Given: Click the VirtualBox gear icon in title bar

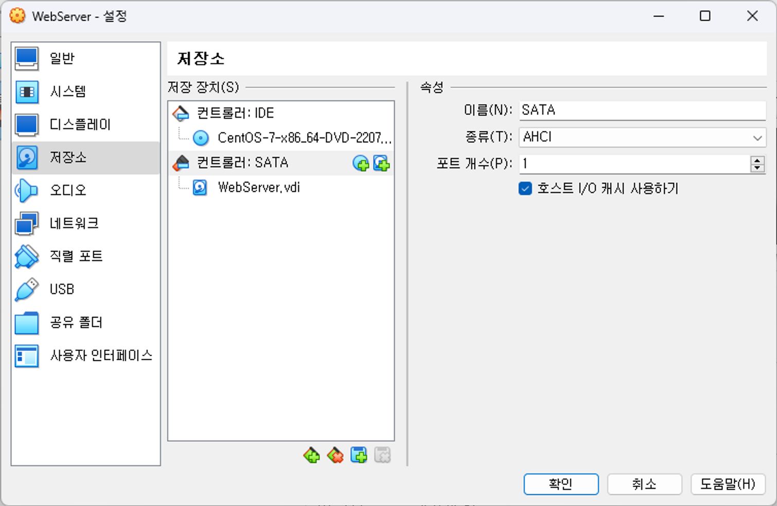Looking at the screenshot, I should pos(17,16).
